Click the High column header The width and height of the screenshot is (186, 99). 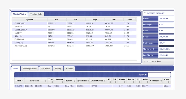pos(95,19)
